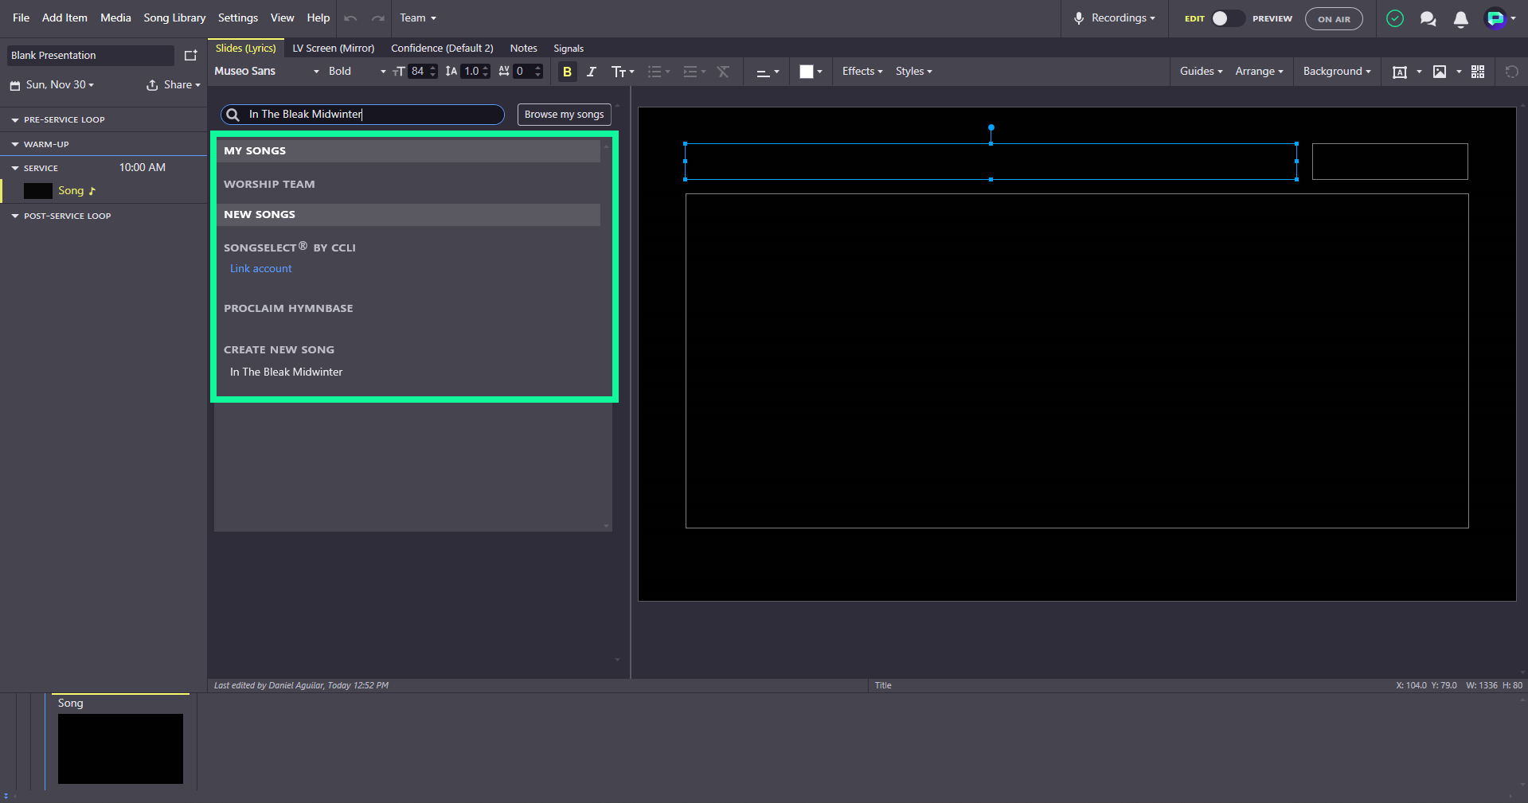Viewport: 1528px width, 803px height.
Task: Open the Museo Sans font dropdown
Action: click(267, 72)
